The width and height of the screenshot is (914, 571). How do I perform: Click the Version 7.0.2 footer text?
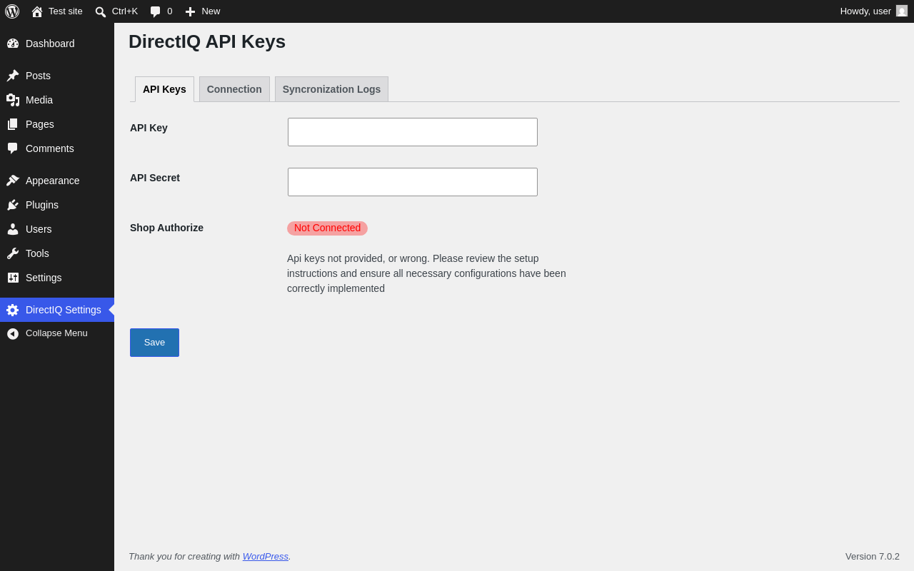pos(873,557)
